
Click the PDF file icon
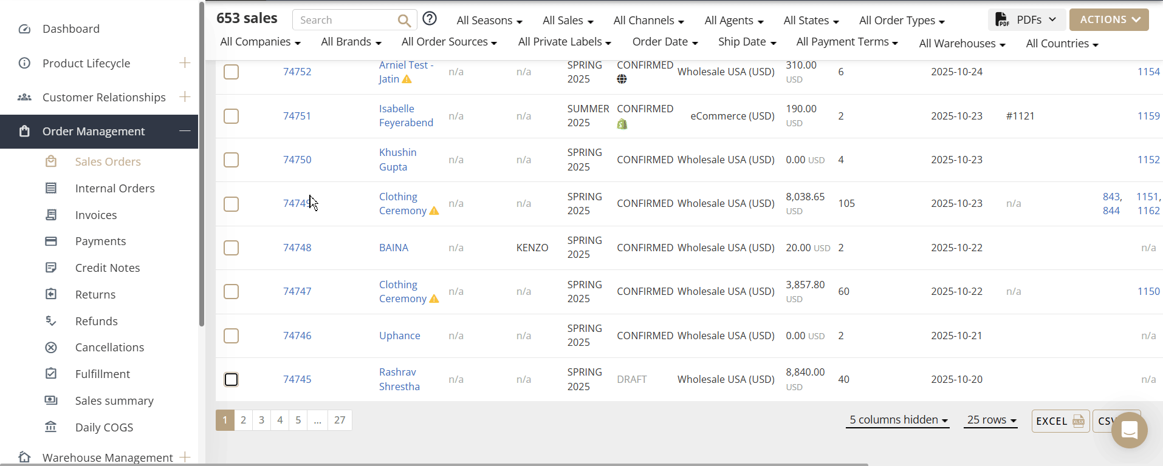click(1002, 20)
